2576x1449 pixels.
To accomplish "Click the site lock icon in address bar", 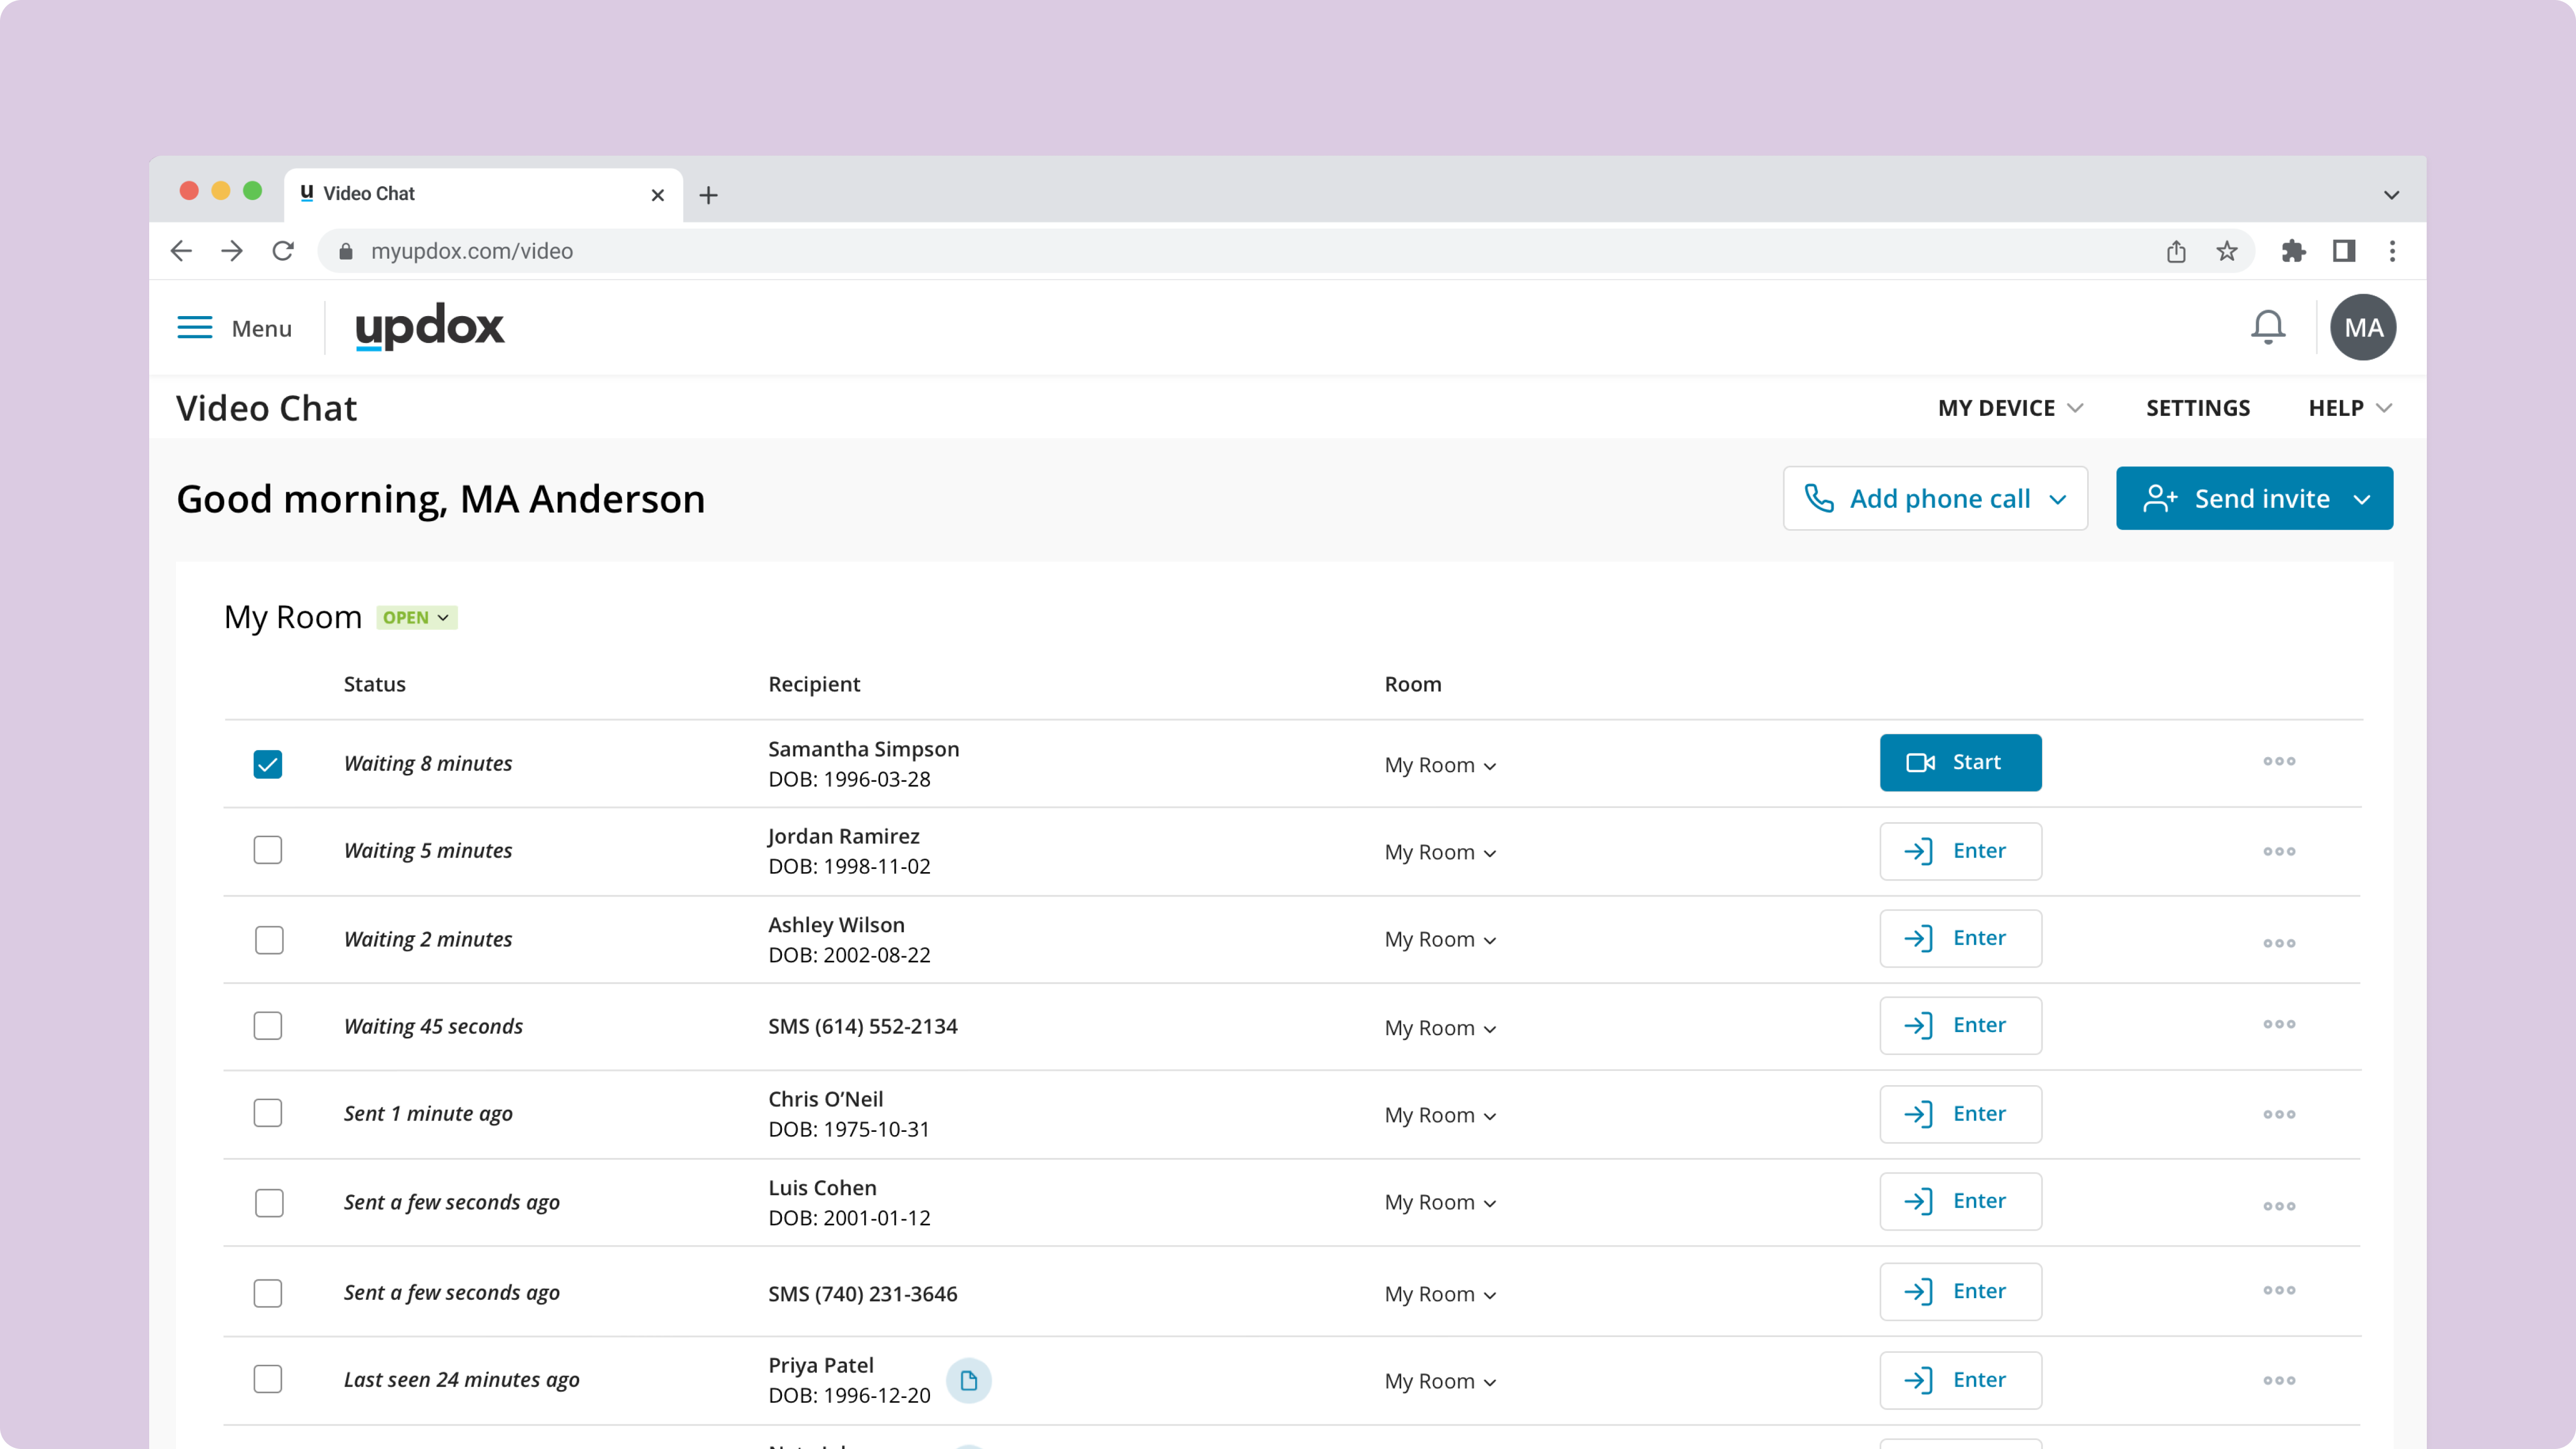I will tap(346, 251).
